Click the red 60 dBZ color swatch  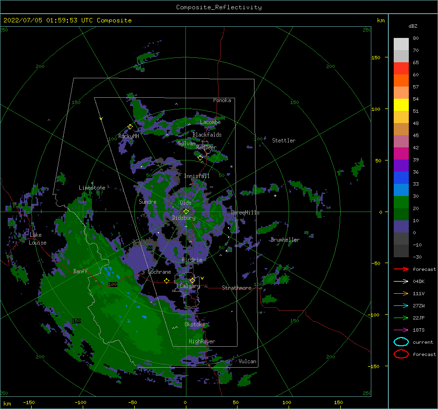(x=401, y=68)
